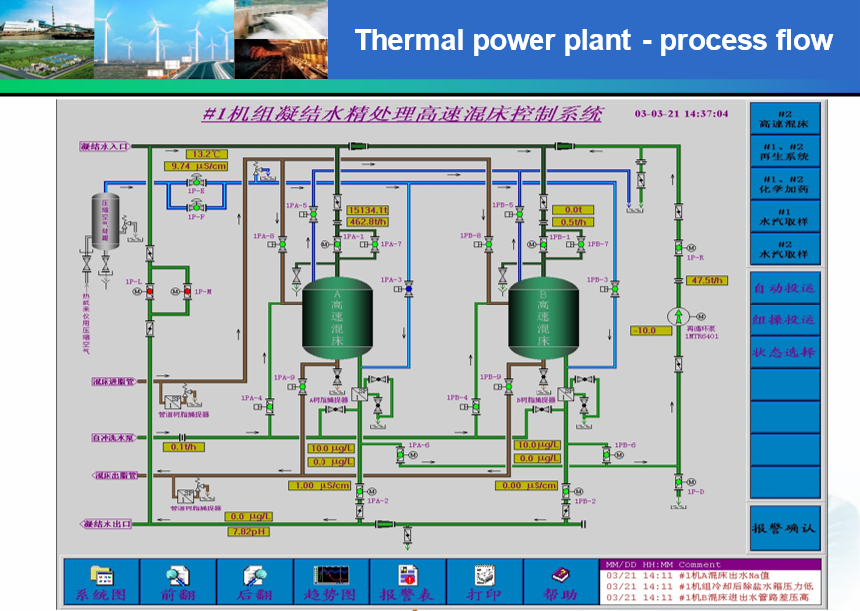The image size is (860, 611).
Task: Open the 帮助 help book icon
Action: (x=560, y=576)
